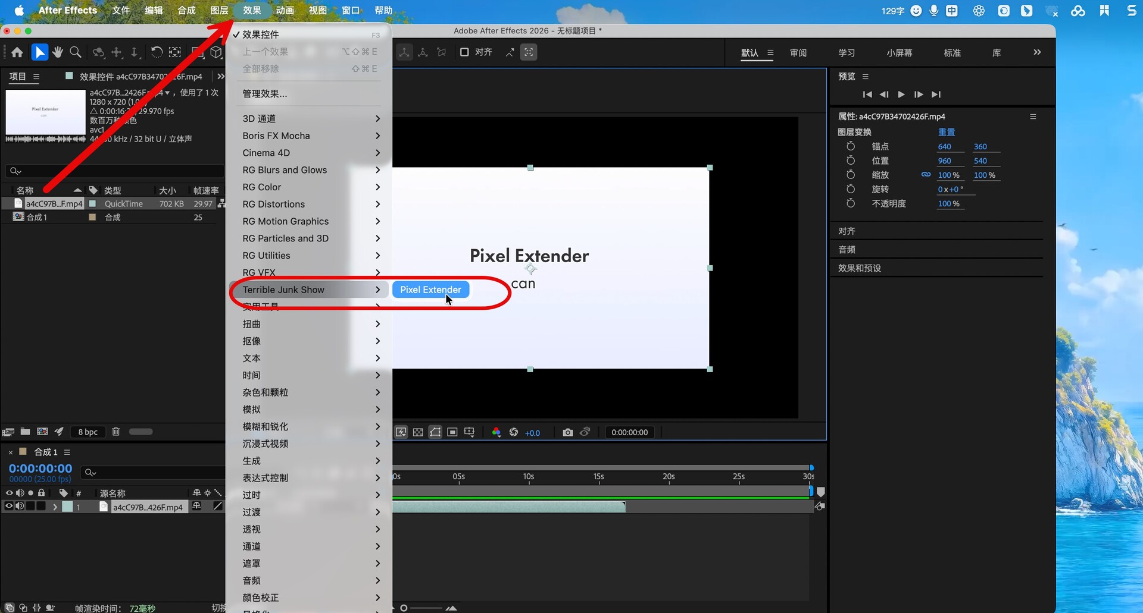The image size is (1143, 613).
Task: Open show channel RGB color icon
Action: point(496,432)
